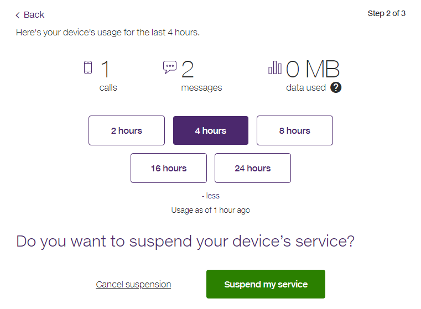
Task: Go back using the Back link
Action: click(34, 15)
